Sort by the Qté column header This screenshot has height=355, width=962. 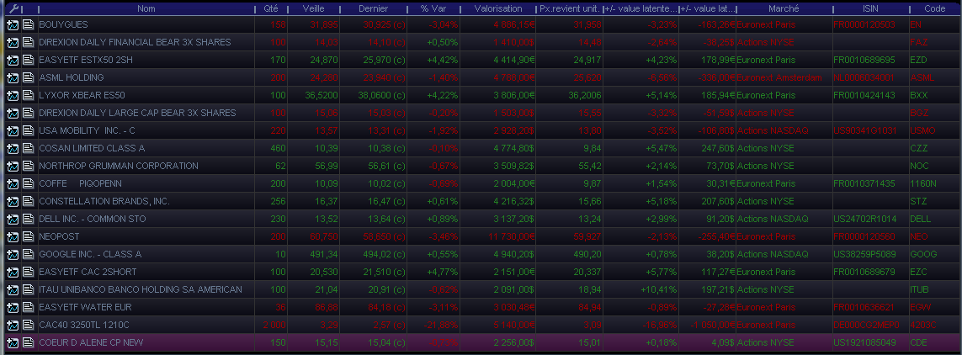tap(270, 9)
